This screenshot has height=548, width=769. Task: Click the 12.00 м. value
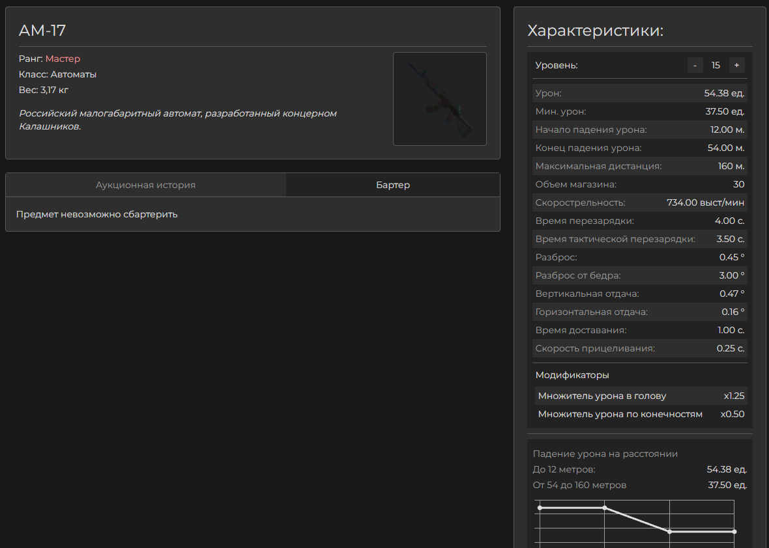tap(727, 130)
